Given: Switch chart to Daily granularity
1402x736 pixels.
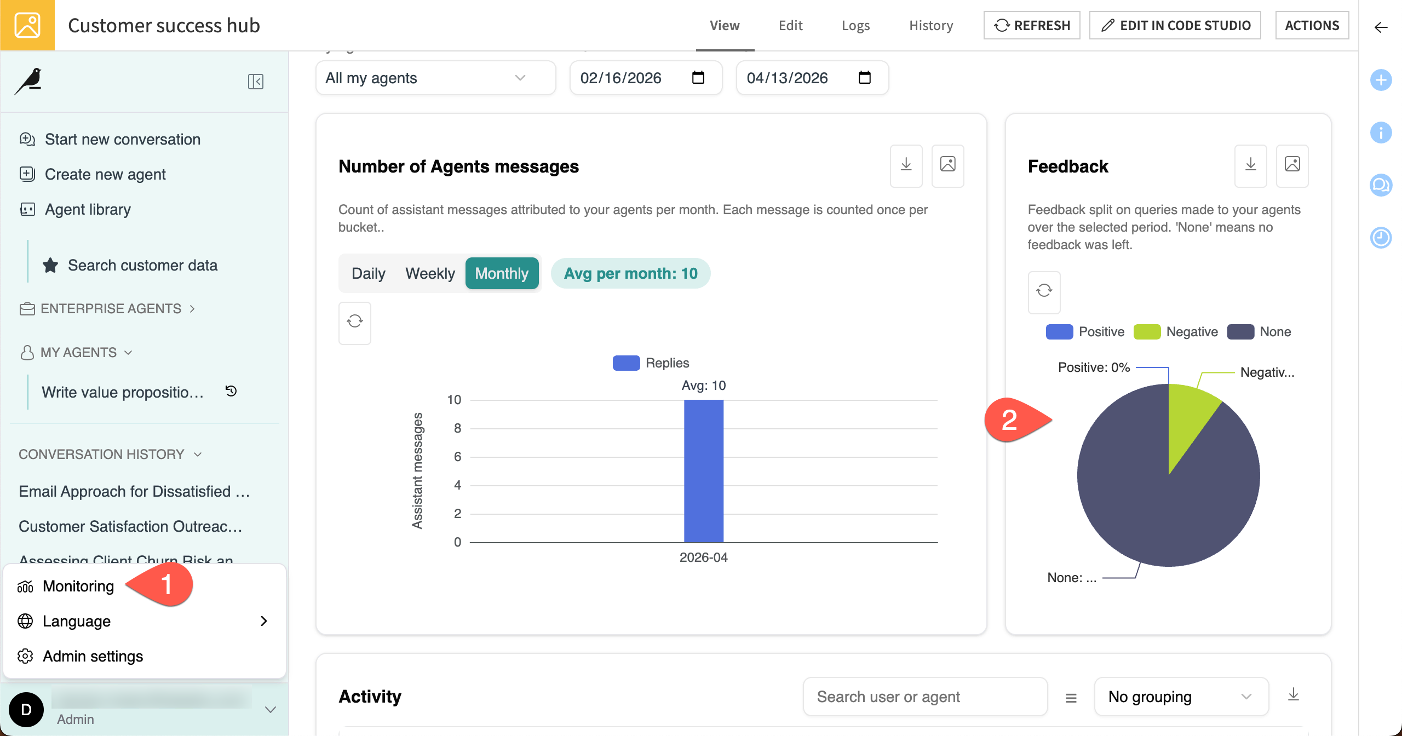Looking at the screenshot, I should [x=369, y=273].
